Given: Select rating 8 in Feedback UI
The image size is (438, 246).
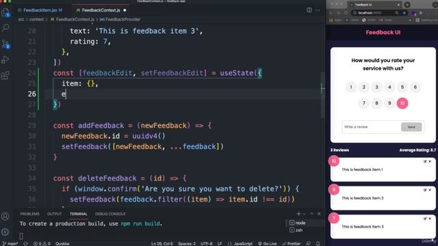Looking at the screenshot, I should click(x=376, y=103).
